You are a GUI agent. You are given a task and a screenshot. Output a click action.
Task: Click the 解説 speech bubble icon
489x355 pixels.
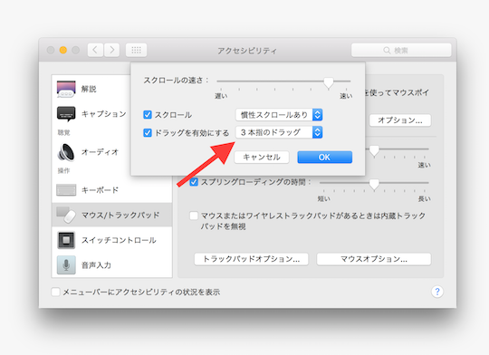(66, 90)
